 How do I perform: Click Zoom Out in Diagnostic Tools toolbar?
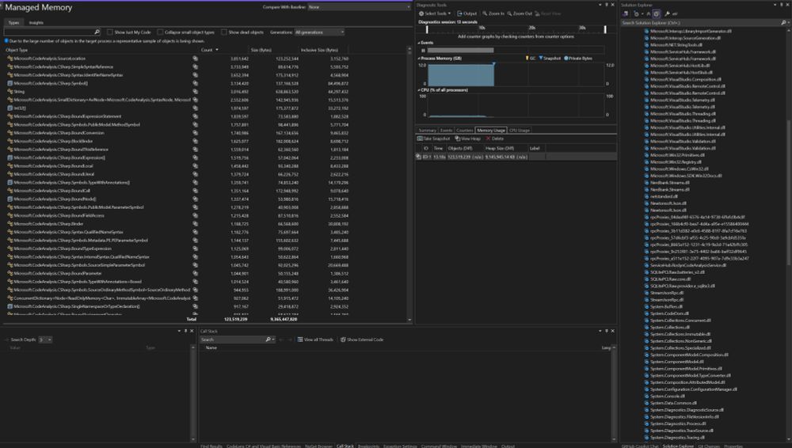pyautogui.click(x=520, y=13)
